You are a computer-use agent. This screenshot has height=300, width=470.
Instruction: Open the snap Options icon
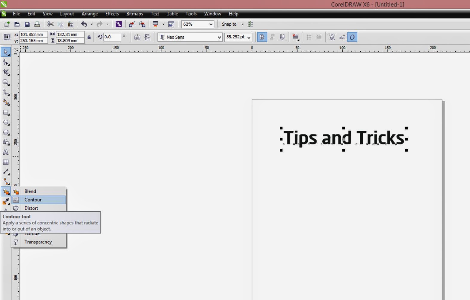tap(251, 24)
